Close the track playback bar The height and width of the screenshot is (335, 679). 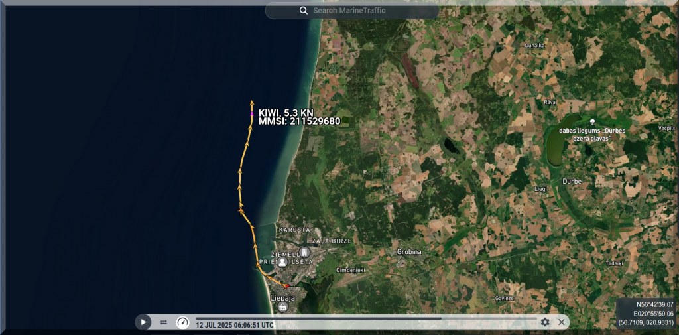click(x=562, y=322)
